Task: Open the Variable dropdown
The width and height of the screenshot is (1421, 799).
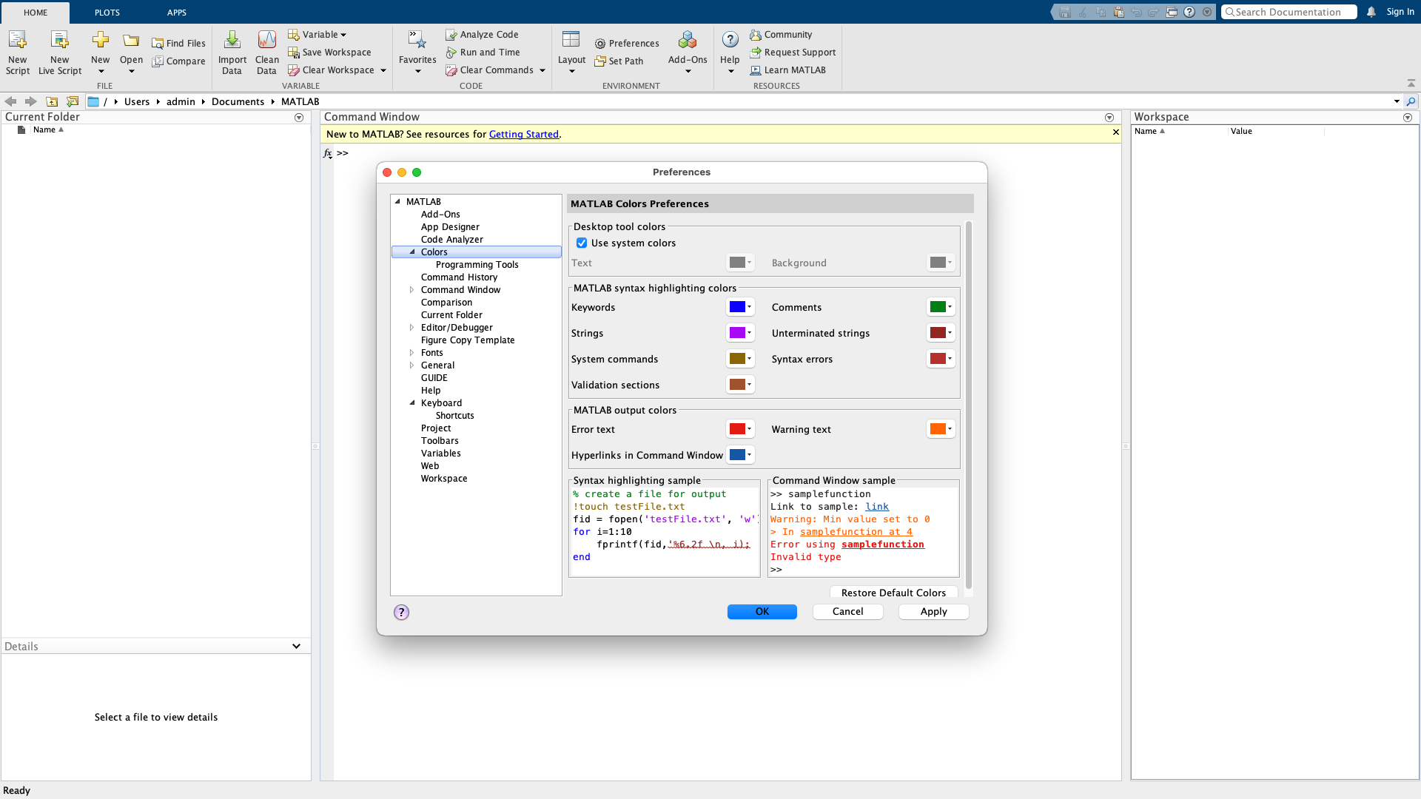Action: point(318,35)
